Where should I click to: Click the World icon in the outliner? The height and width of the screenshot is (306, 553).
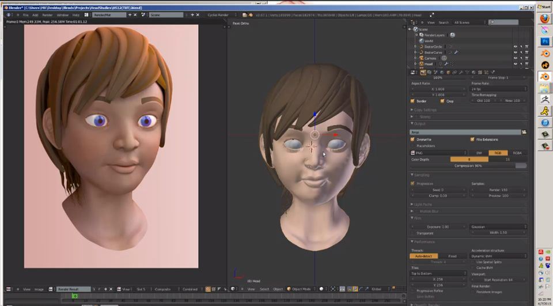point(421,40)
